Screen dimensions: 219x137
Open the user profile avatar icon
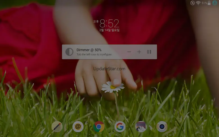tap(215, 3)
